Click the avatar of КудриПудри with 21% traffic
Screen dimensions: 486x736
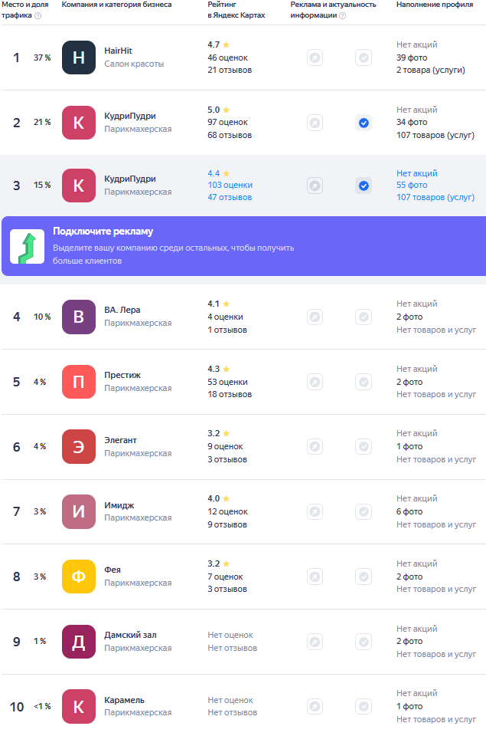point(79,123)
